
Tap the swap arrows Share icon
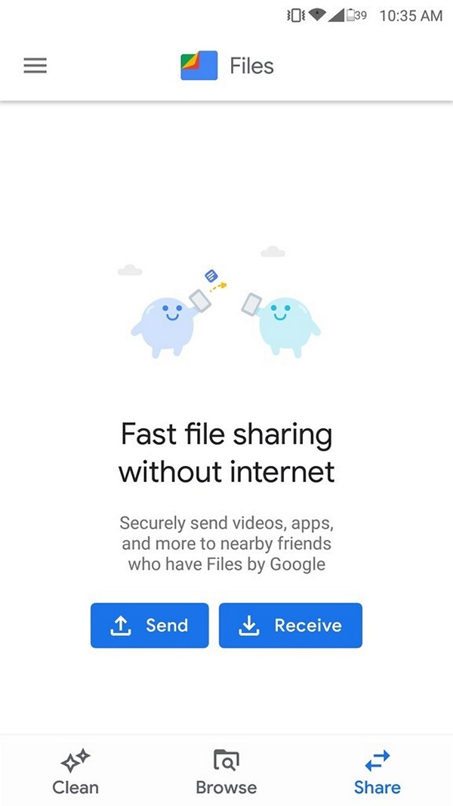coord(377,761)
